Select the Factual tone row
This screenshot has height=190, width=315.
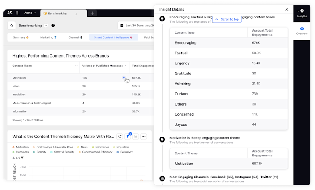coord(229,53)
